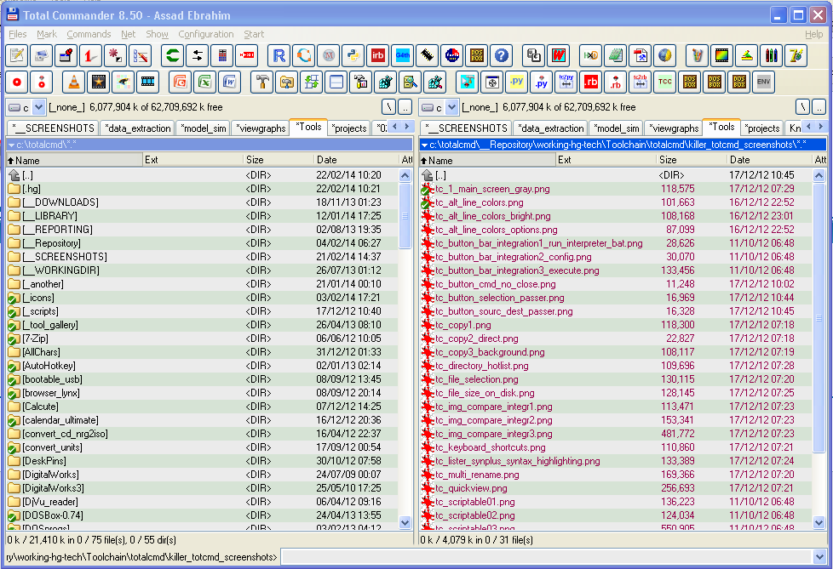This screenshot has height=569, width=833.
Task: Open the 7-Zip toolbar icon
Action: coord(796,55)
